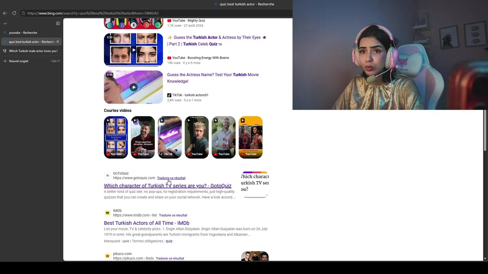The width and height of the screenshot is (488, 274).
Task: Click 'https://pikuco.com › tests' URL text
Action: point(133,258)
